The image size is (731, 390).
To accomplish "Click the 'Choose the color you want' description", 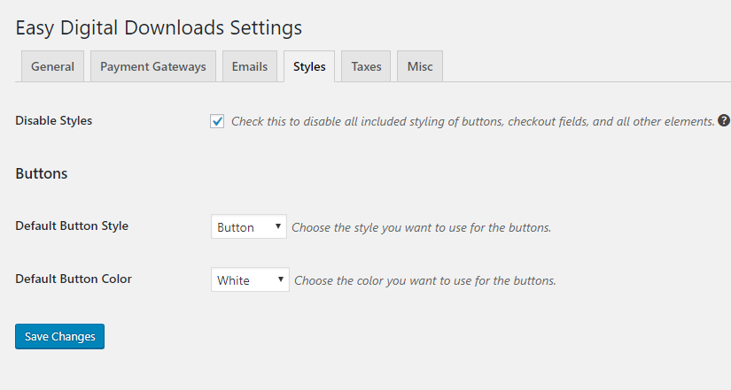I will [x=425, y=280].
